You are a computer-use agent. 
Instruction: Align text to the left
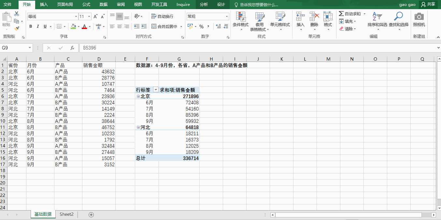[x=112, y=26]
